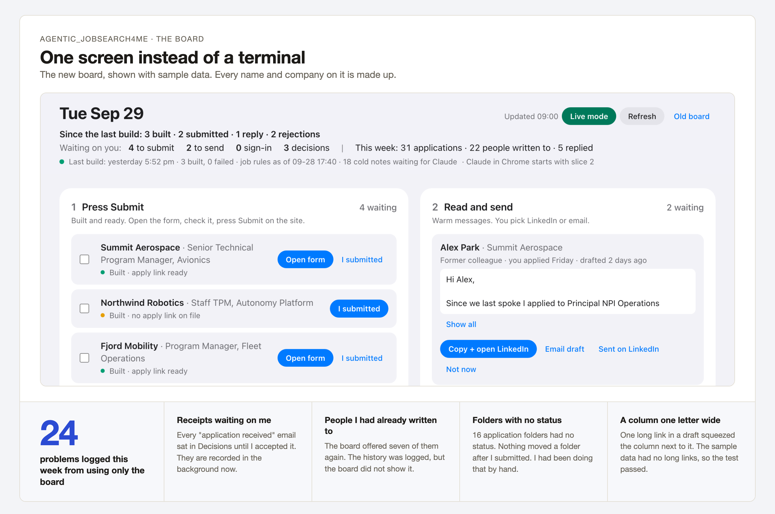Mark Northwind Robotics as I submitted

click(x=359, y=309)
